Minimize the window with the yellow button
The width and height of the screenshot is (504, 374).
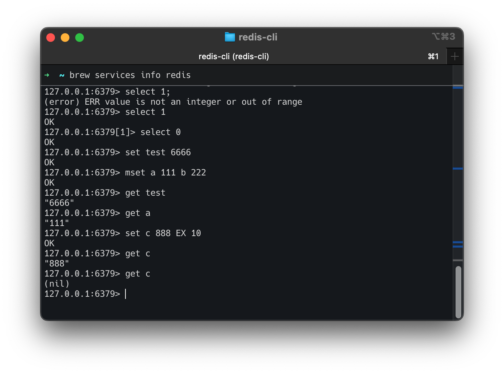coord(65,37)
